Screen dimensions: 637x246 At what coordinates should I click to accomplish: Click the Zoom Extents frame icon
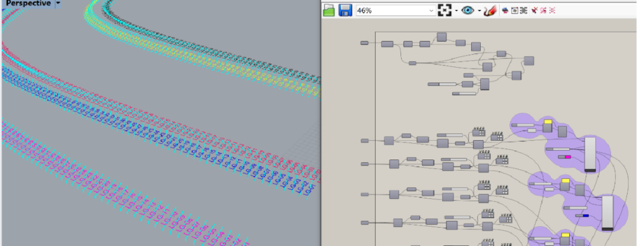(445, 10)
